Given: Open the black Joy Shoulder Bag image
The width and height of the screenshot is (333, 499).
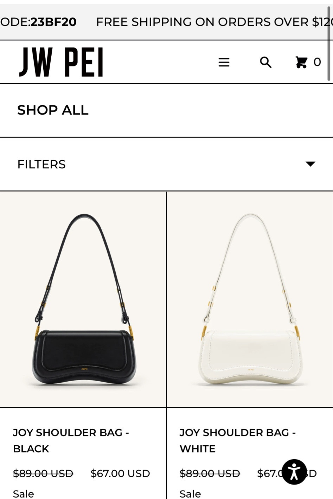Looking at the screenshot, I should (x=83, y=299).
